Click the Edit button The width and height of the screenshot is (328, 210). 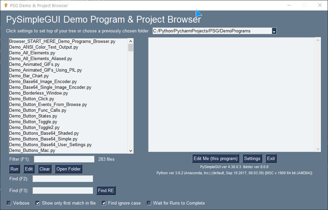click(28, 168)
